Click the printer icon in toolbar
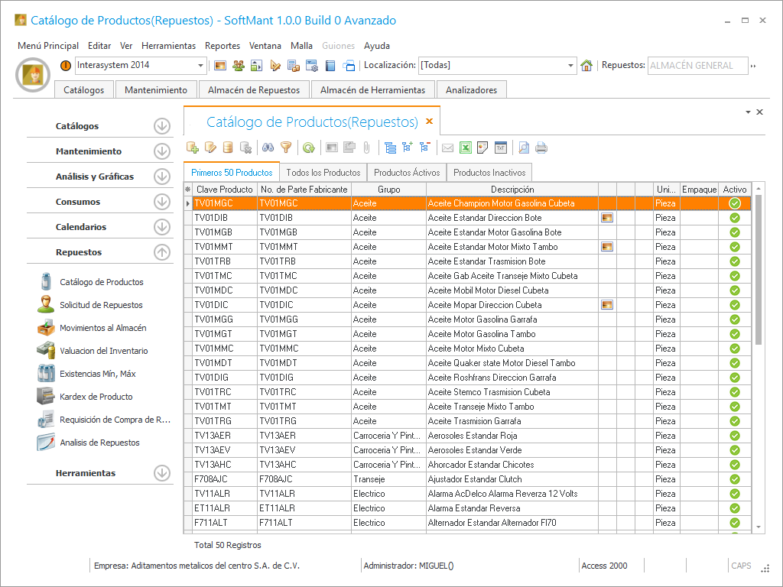783x587 pixels. 541,148
